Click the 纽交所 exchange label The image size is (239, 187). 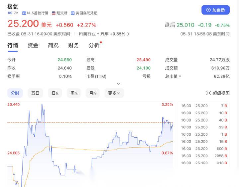[62, 13]
